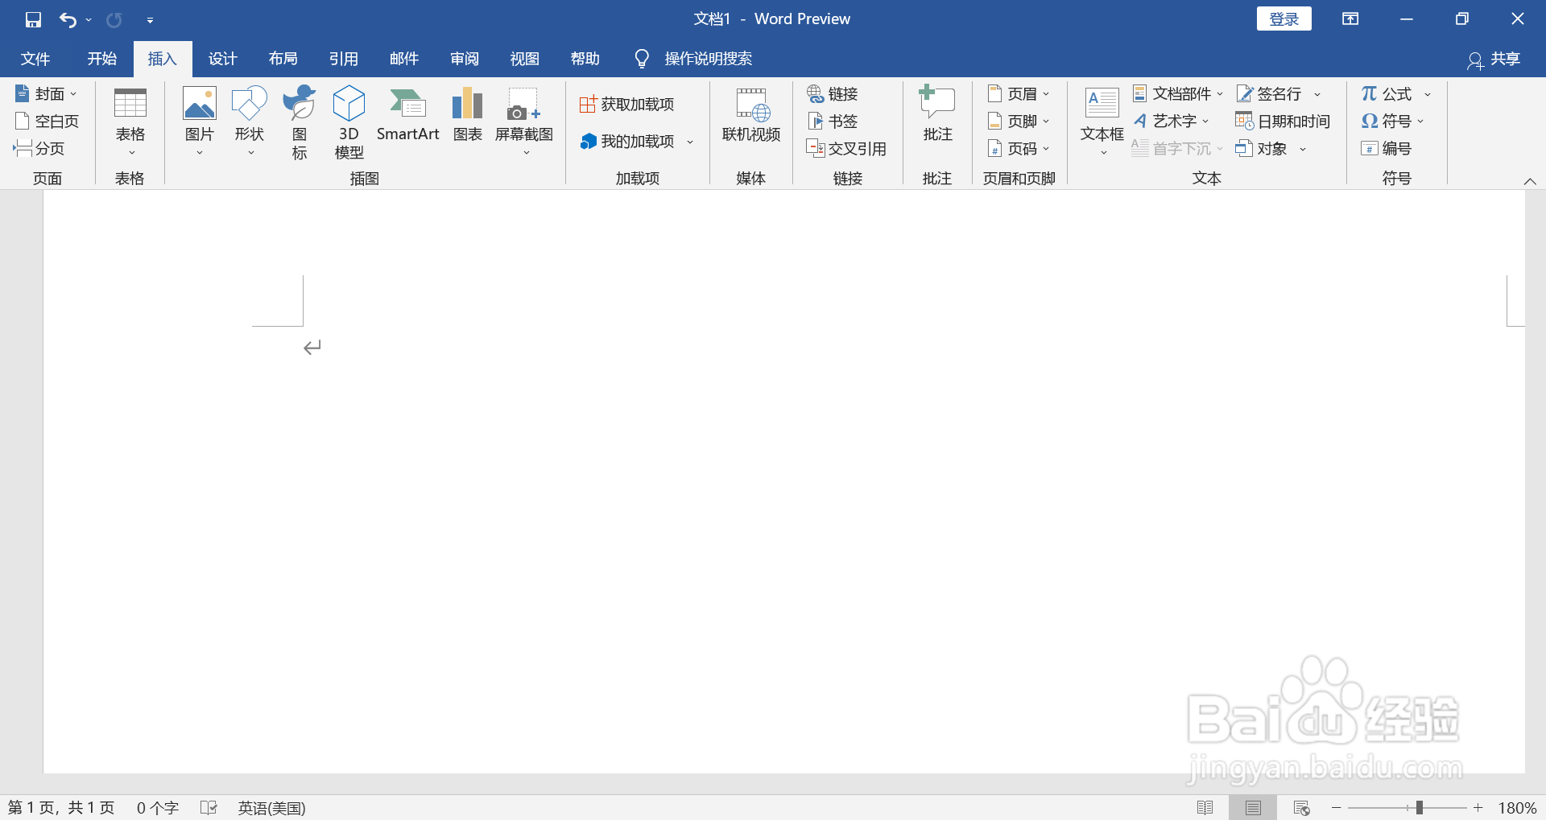1546x820 pixels.
Task: Switch to the References (引用) tab
Action: pyautogui.click(x=344, y=59)
